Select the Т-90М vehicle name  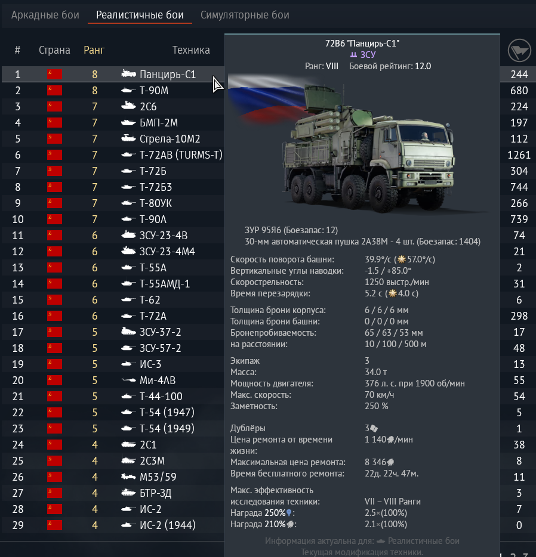[154, 90]
